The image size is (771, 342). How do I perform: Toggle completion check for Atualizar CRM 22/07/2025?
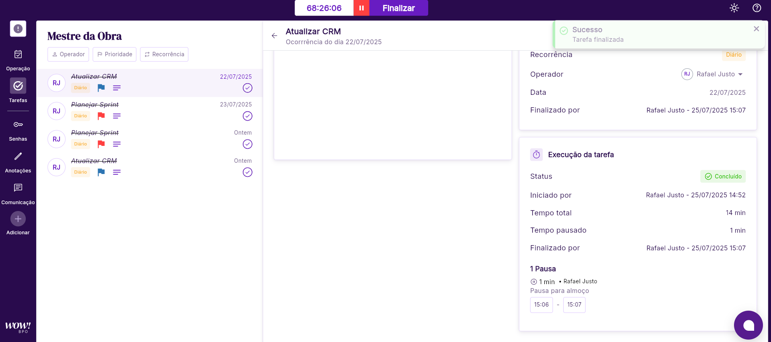pyautogui.click(x=248, y=88)
